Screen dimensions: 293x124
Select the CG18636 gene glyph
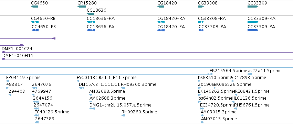tap(91, 14)
